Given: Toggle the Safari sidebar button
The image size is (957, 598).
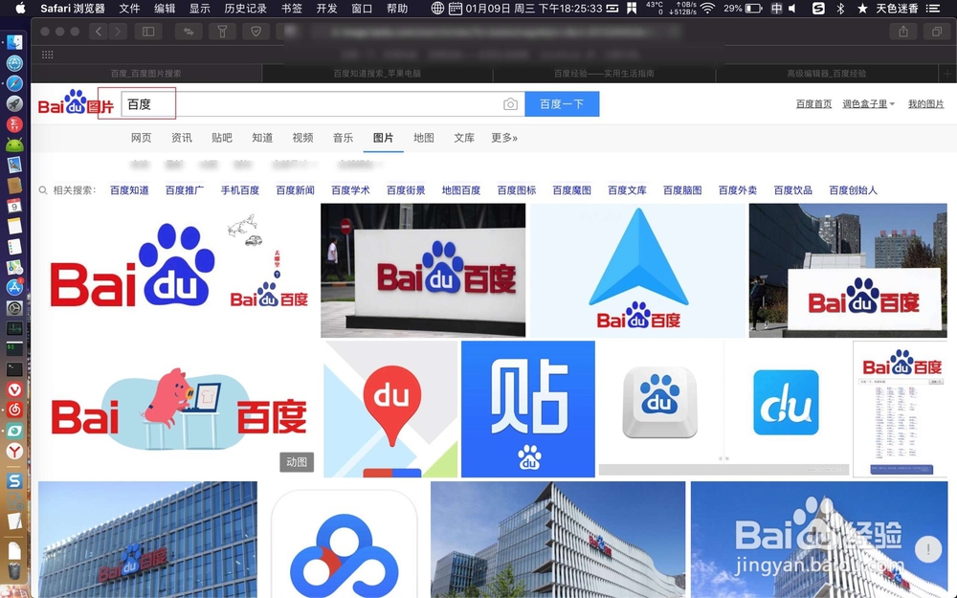Looking at the screenshot, I should click(148, 32).
